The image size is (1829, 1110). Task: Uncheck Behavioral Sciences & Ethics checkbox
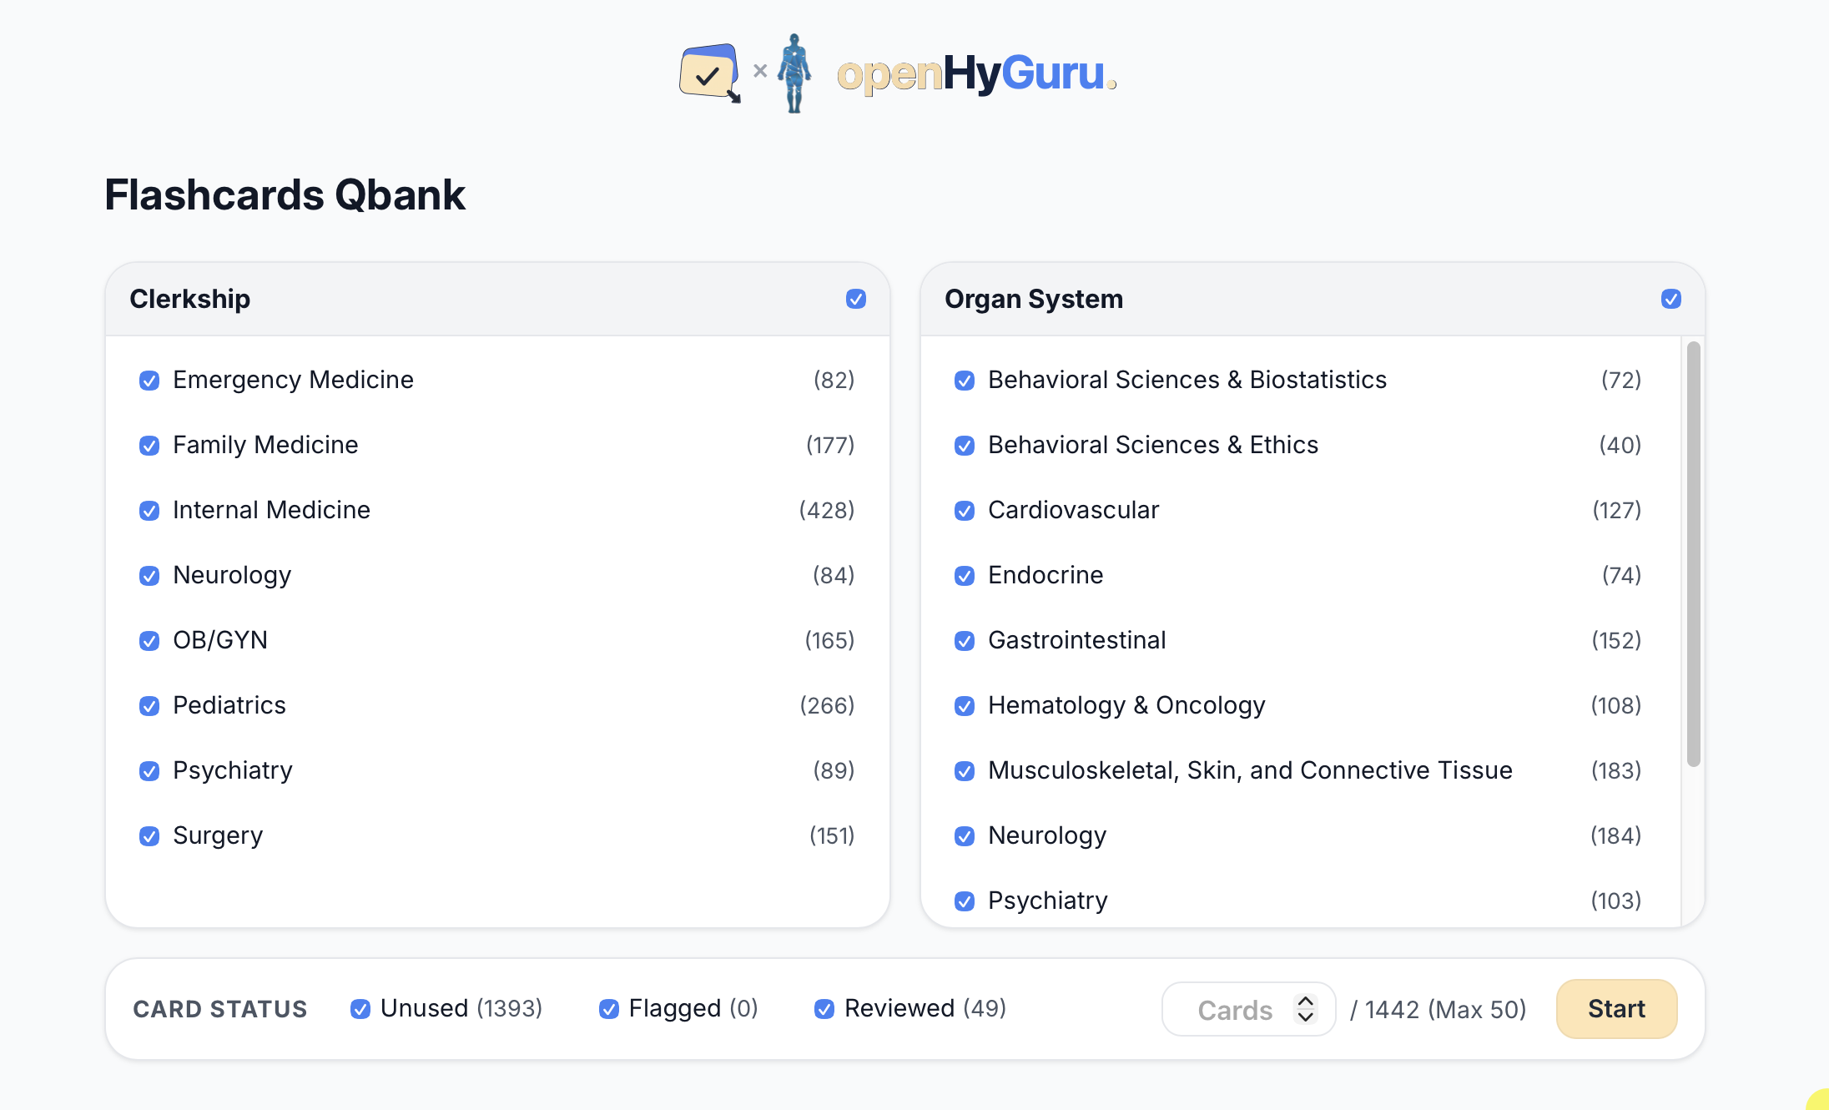(x=965, y=446)
